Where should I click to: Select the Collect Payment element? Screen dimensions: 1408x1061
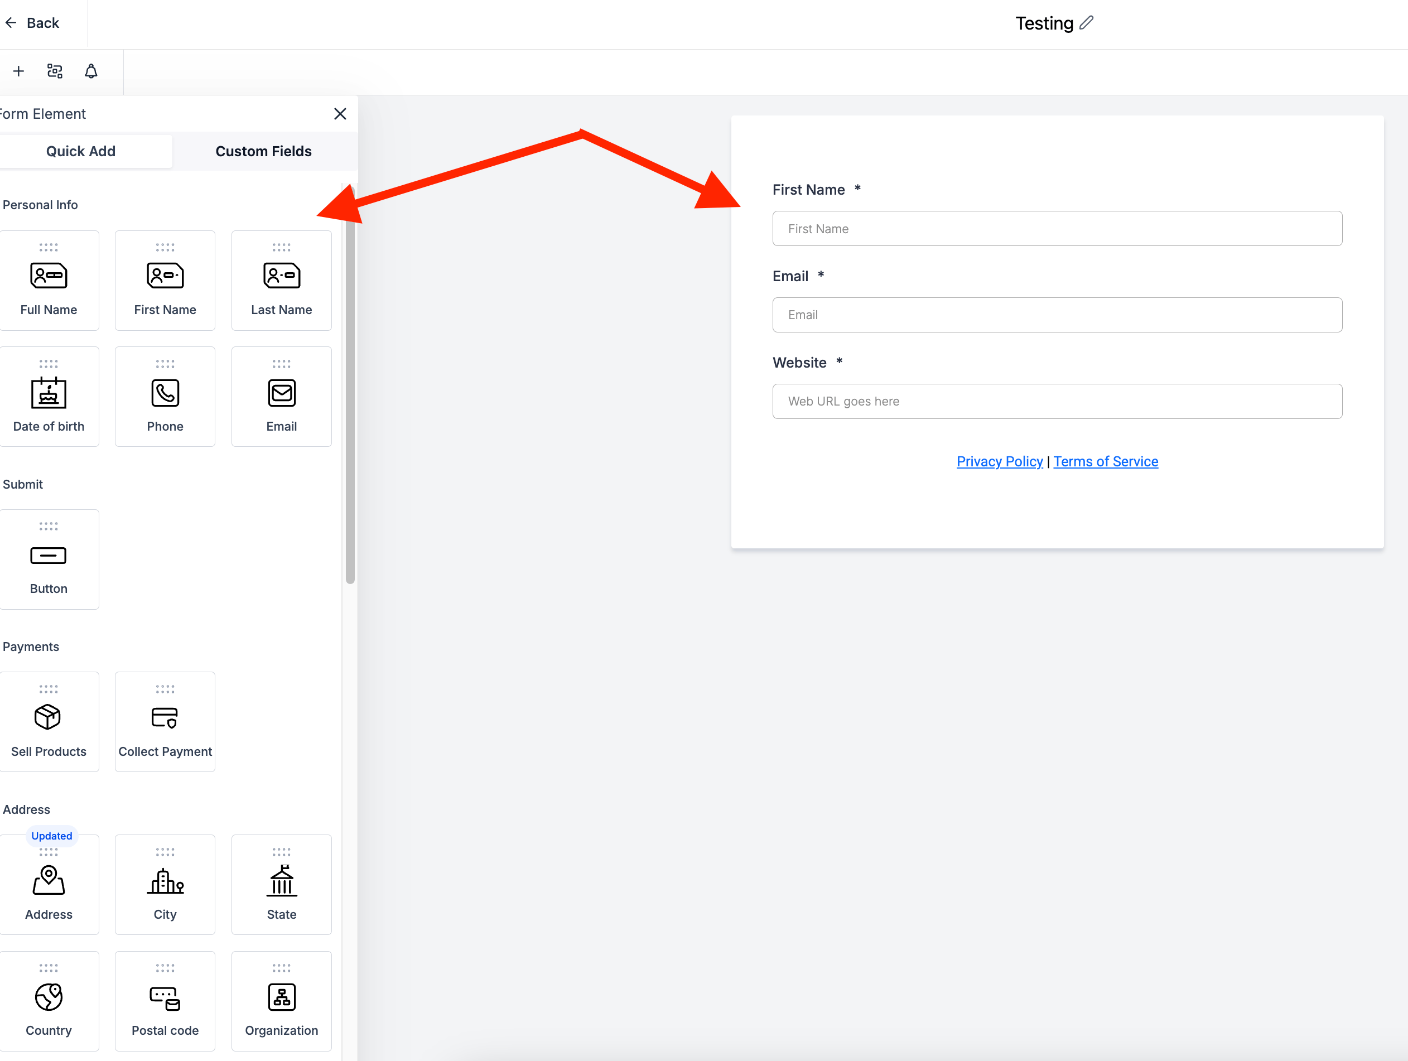165,722
